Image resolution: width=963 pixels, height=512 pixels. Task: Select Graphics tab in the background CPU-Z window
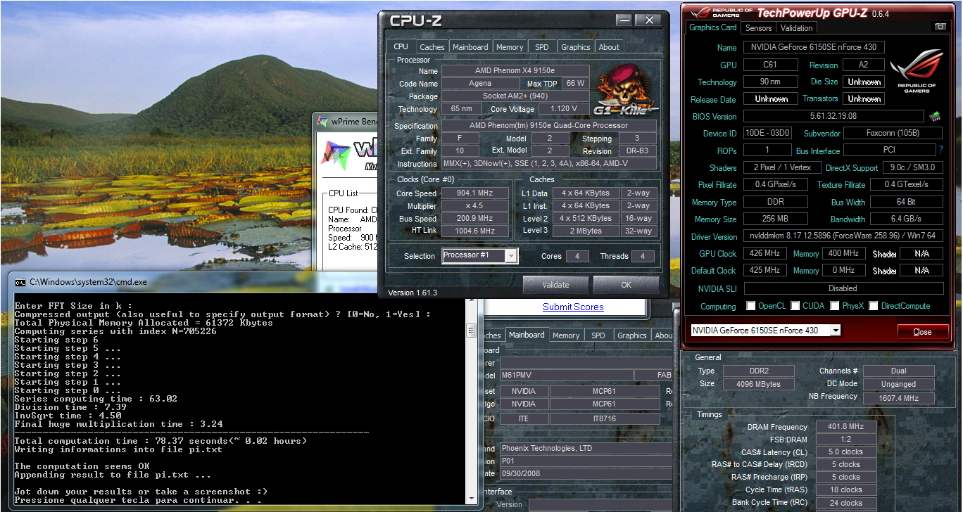[631, 335]
